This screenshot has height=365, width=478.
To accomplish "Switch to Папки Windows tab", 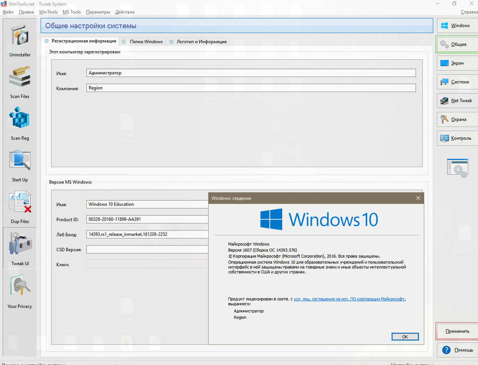I will 142,42.
